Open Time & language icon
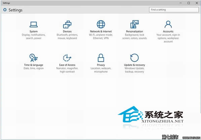This screenshot has width=201, height=140. (34, 58)
